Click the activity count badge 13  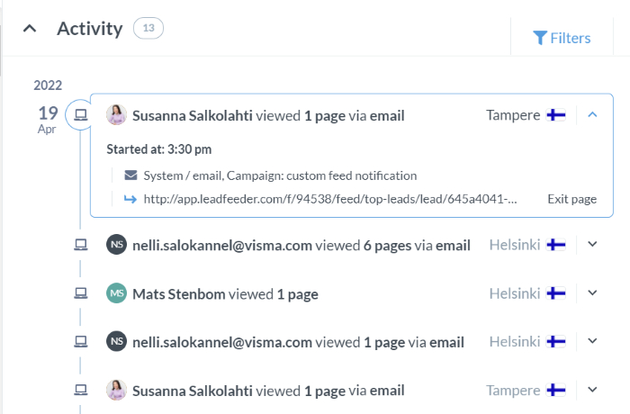click(148, 28)
